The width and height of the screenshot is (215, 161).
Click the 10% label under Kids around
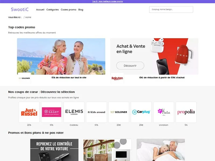tap(96, 125)
